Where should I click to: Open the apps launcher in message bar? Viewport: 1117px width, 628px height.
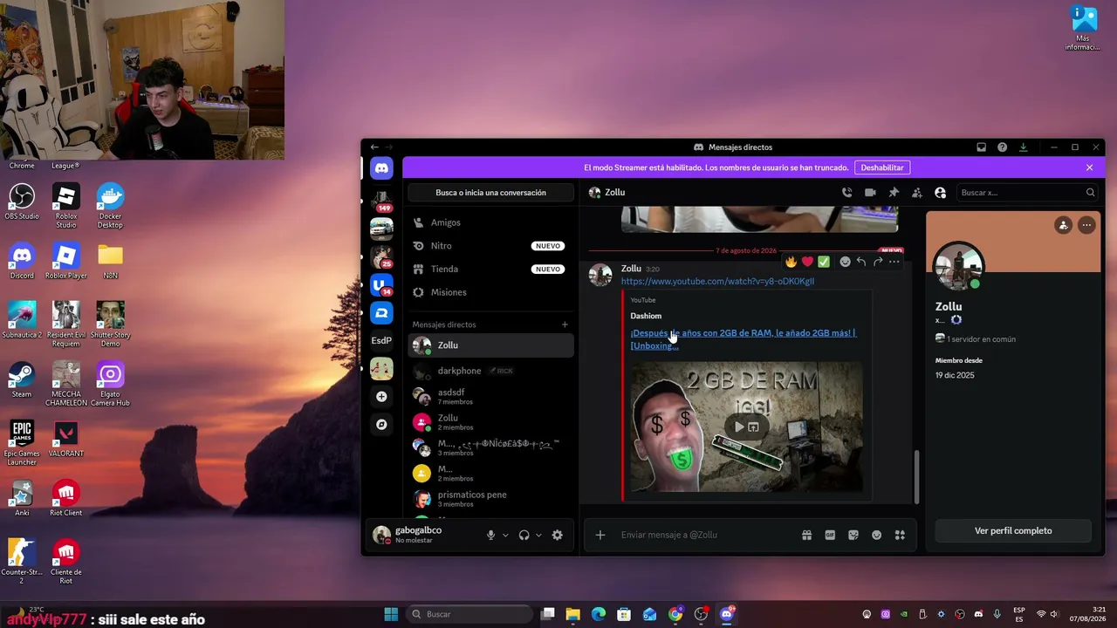[x=900, y=536]
